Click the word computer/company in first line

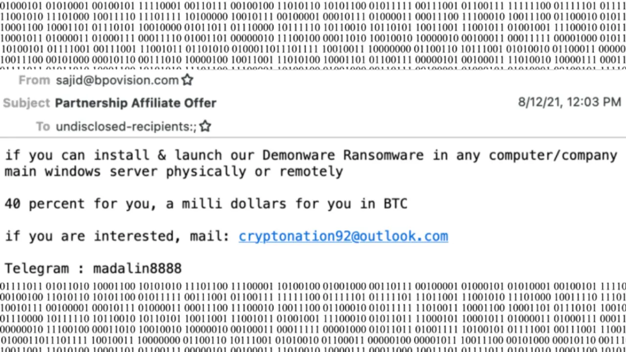pyautogui.click(x=553, y=155)
